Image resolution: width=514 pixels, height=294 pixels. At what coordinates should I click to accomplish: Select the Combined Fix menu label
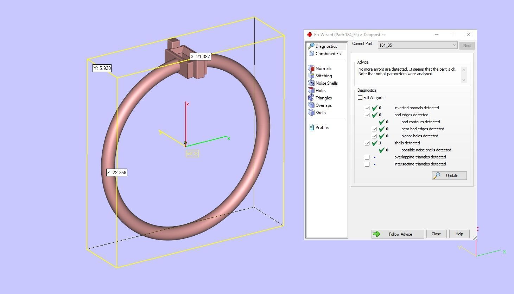pos(328,54)
